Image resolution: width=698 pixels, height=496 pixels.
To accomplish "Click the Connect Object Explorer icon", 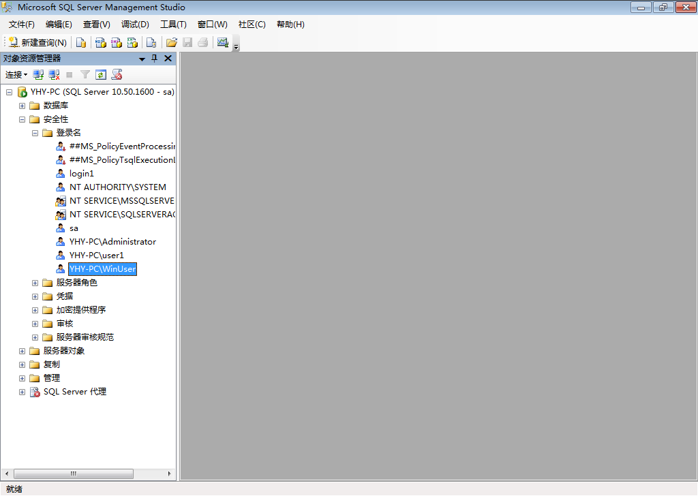I will click(x=38, y=75).
